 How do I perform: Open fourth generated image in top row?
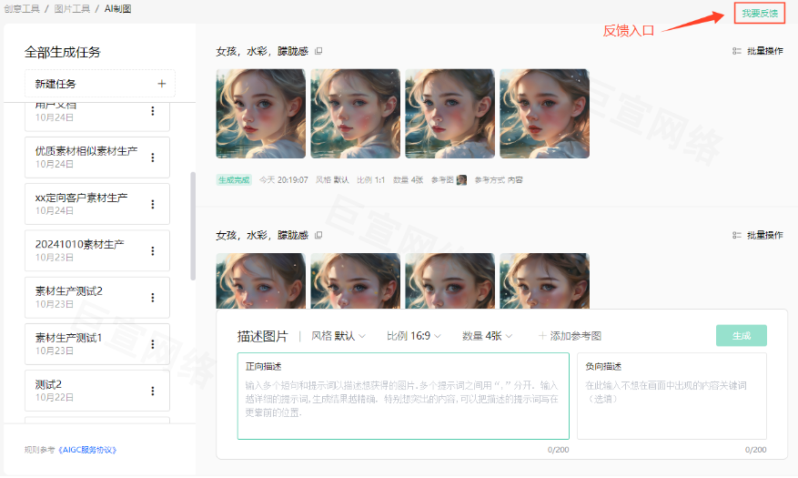tap(544, 114)
